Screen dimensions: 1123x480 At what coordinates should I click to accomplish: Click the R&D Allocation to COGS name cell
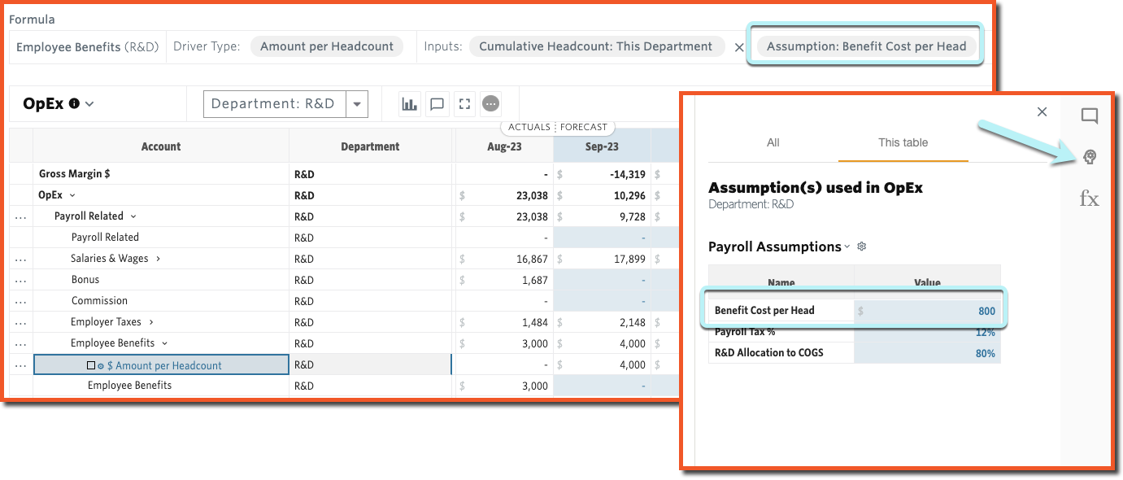(x=781, y=352)
